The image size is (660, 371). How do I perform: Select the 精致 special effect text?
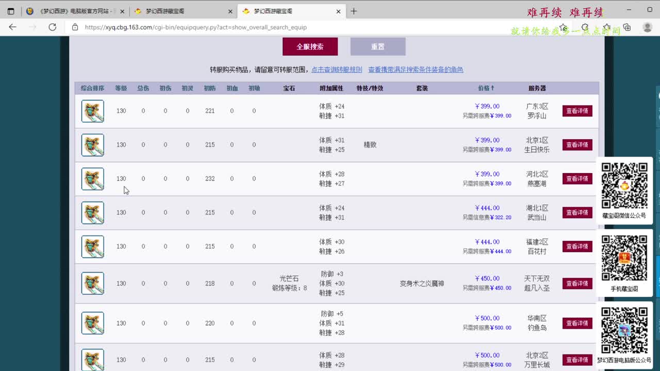tap(370, 145)
